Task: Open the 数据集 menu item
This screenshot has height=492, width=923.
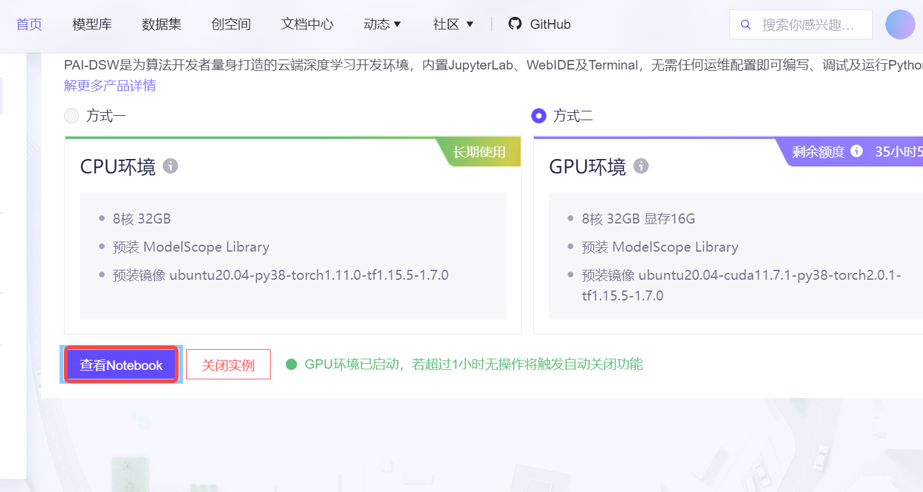Action: [162, 24]
